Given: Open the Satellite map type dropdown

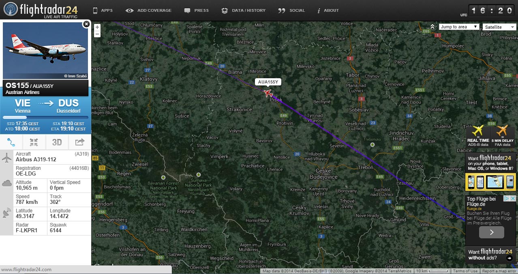Looking at the screenshot, I should (499, 27).
